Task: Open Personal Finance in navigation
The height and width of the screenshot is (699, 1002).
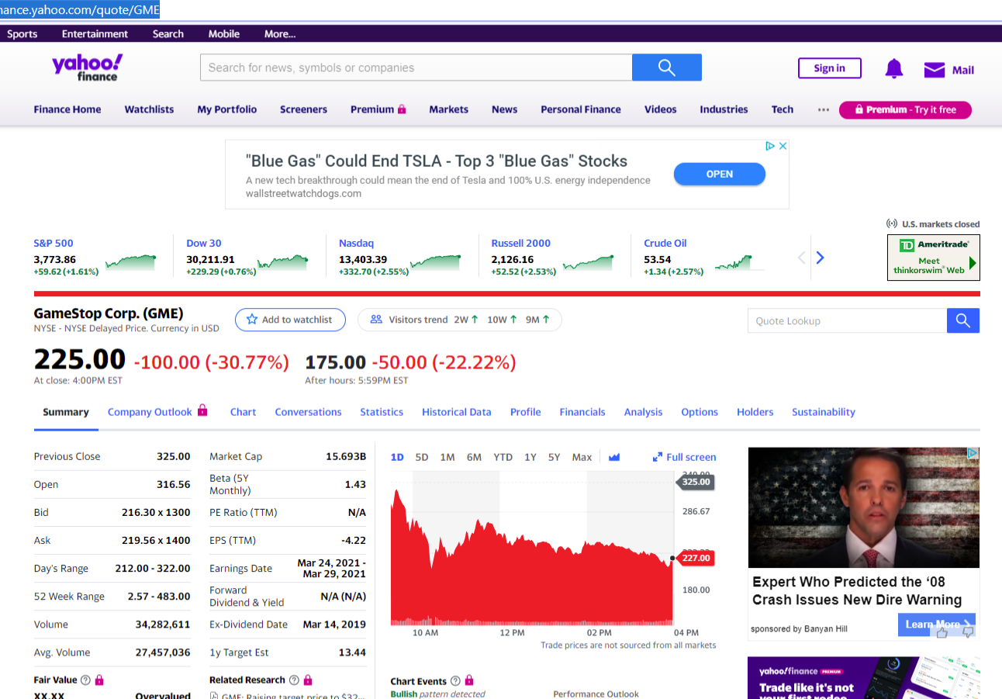Action: pyautogui.click(x=581, y=109)
